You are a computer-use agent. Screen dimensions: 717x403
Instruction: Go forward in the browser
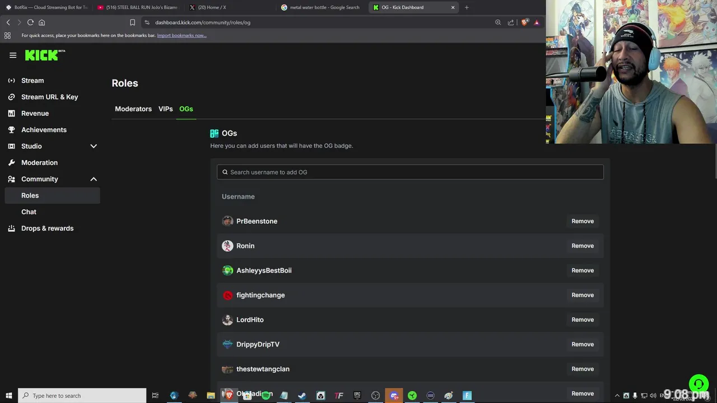[x=19, y=22]
